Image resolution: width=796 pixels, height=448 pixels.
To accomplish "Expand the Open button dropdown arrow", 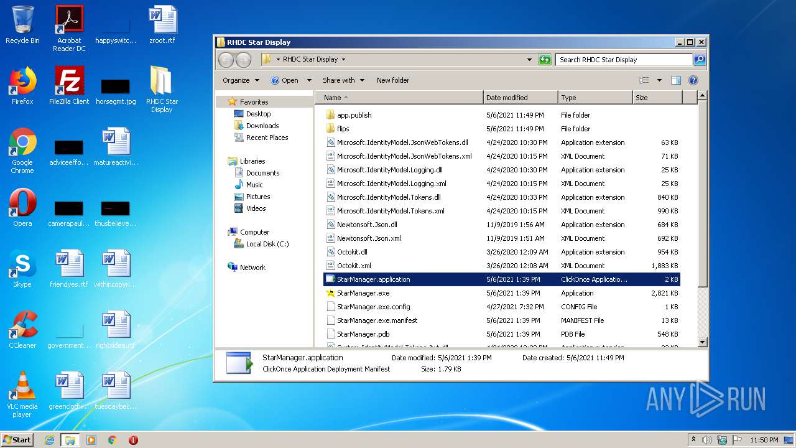I will 309,80.
